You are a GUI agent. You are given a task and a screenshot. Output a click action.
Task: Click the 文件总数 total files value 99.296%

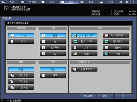132,11
